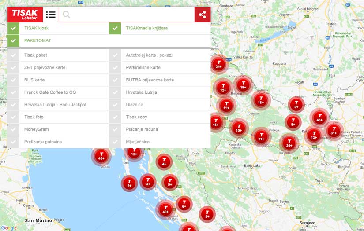The image size is (364, 231).
Task: Click the TISAK Lokator logo
Action: (x=25, y=15)
